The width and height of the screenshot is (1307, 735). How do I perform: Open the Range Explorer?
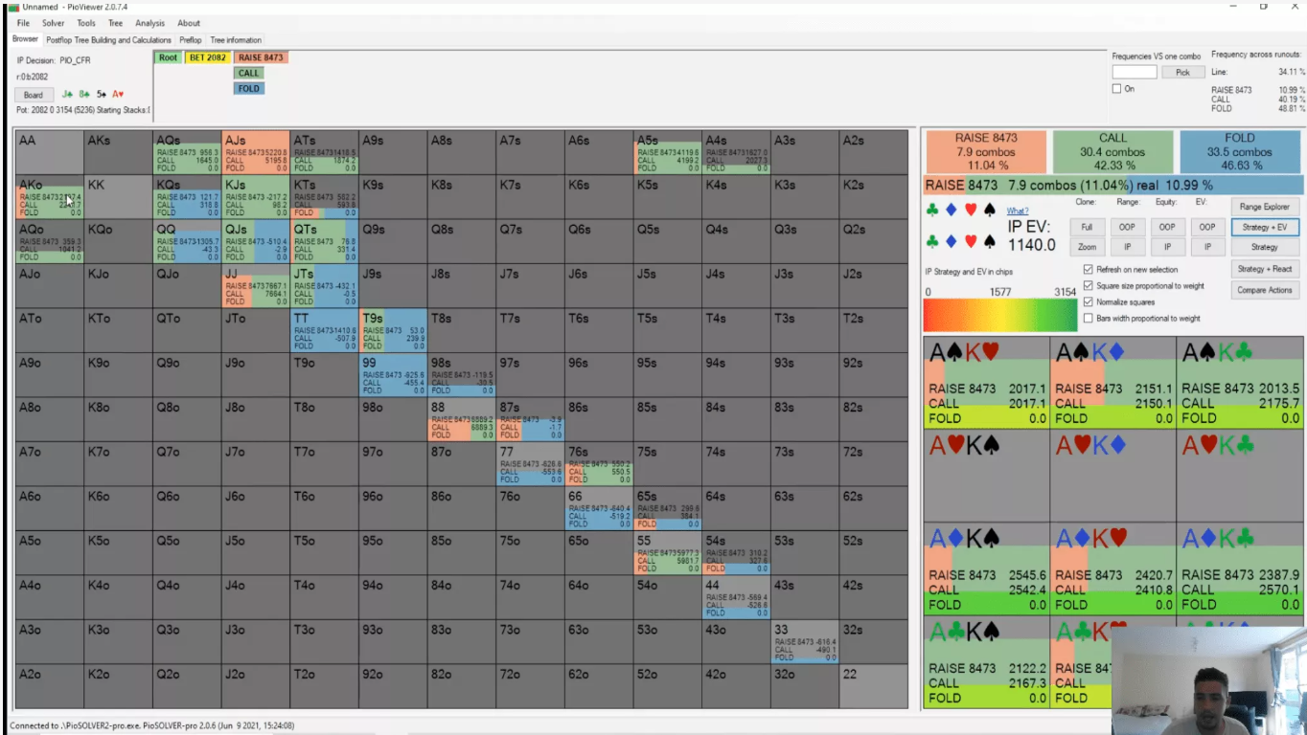(x=1264, y=207)
